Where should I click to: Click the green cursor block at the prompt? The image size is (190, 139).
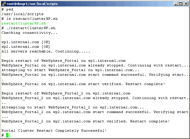[7, 135]
